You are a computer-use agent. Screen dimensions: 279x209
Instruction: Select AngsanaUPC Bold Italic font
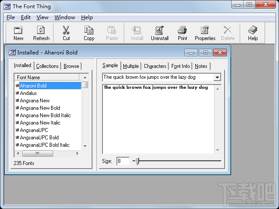[x=44, y=145]
